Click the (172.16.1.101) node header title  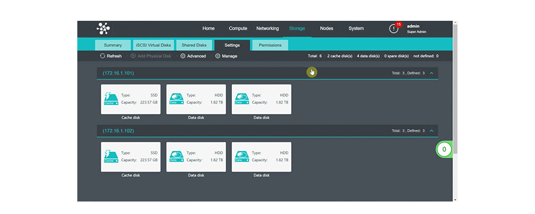pos(118,73)
